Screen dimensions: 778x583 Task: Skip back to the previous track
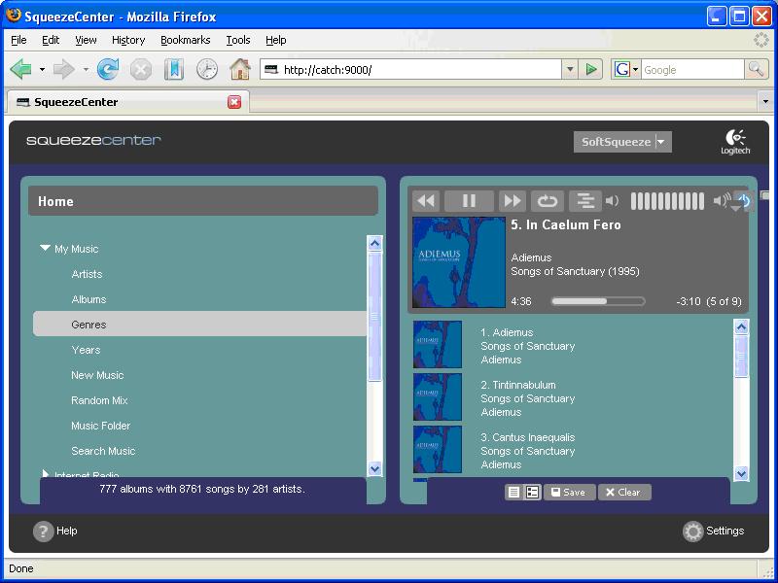[x=426, y=201]
